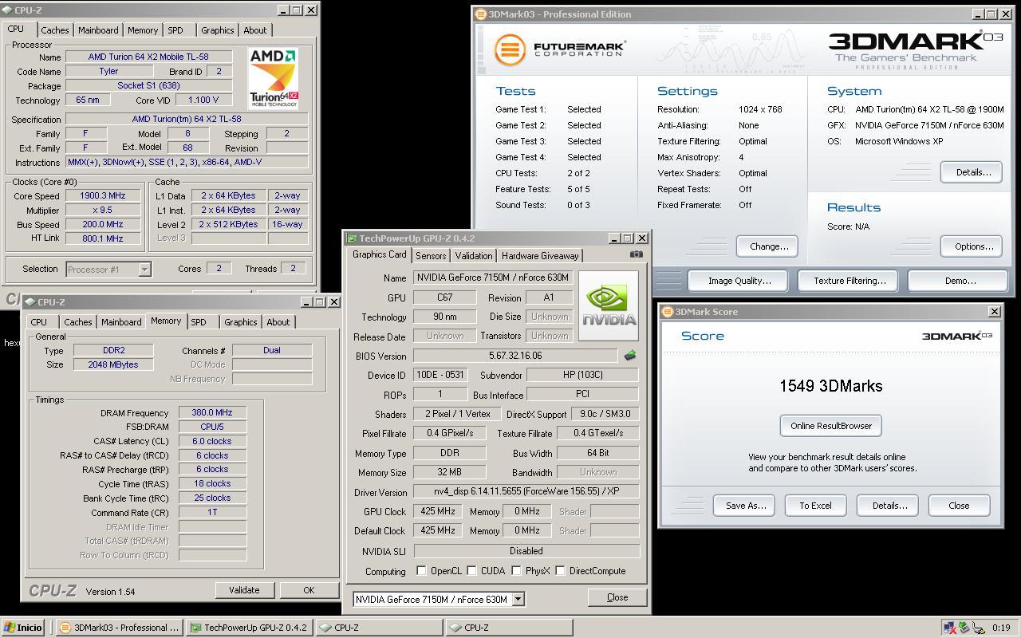
Task: Click the first CPU-Z taskbar button
Action: pyautogui.click(x=379, y=628)
